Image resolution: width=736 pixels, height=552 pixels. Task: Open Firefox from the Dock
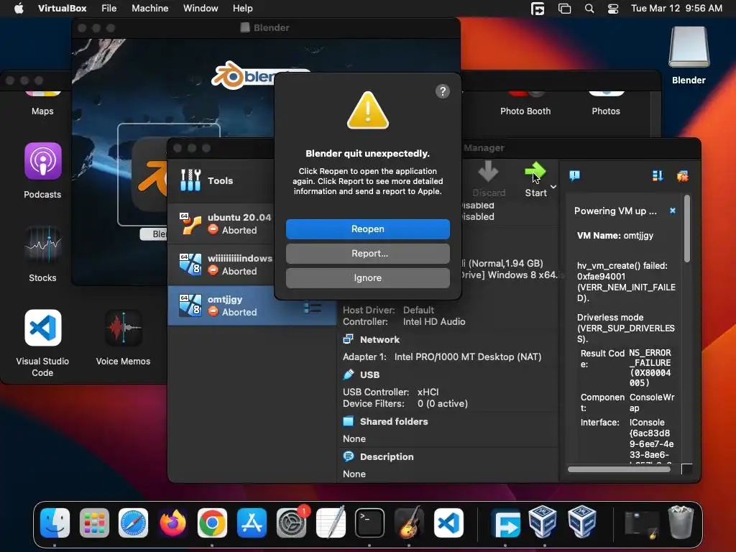click(x=172, y=523)
